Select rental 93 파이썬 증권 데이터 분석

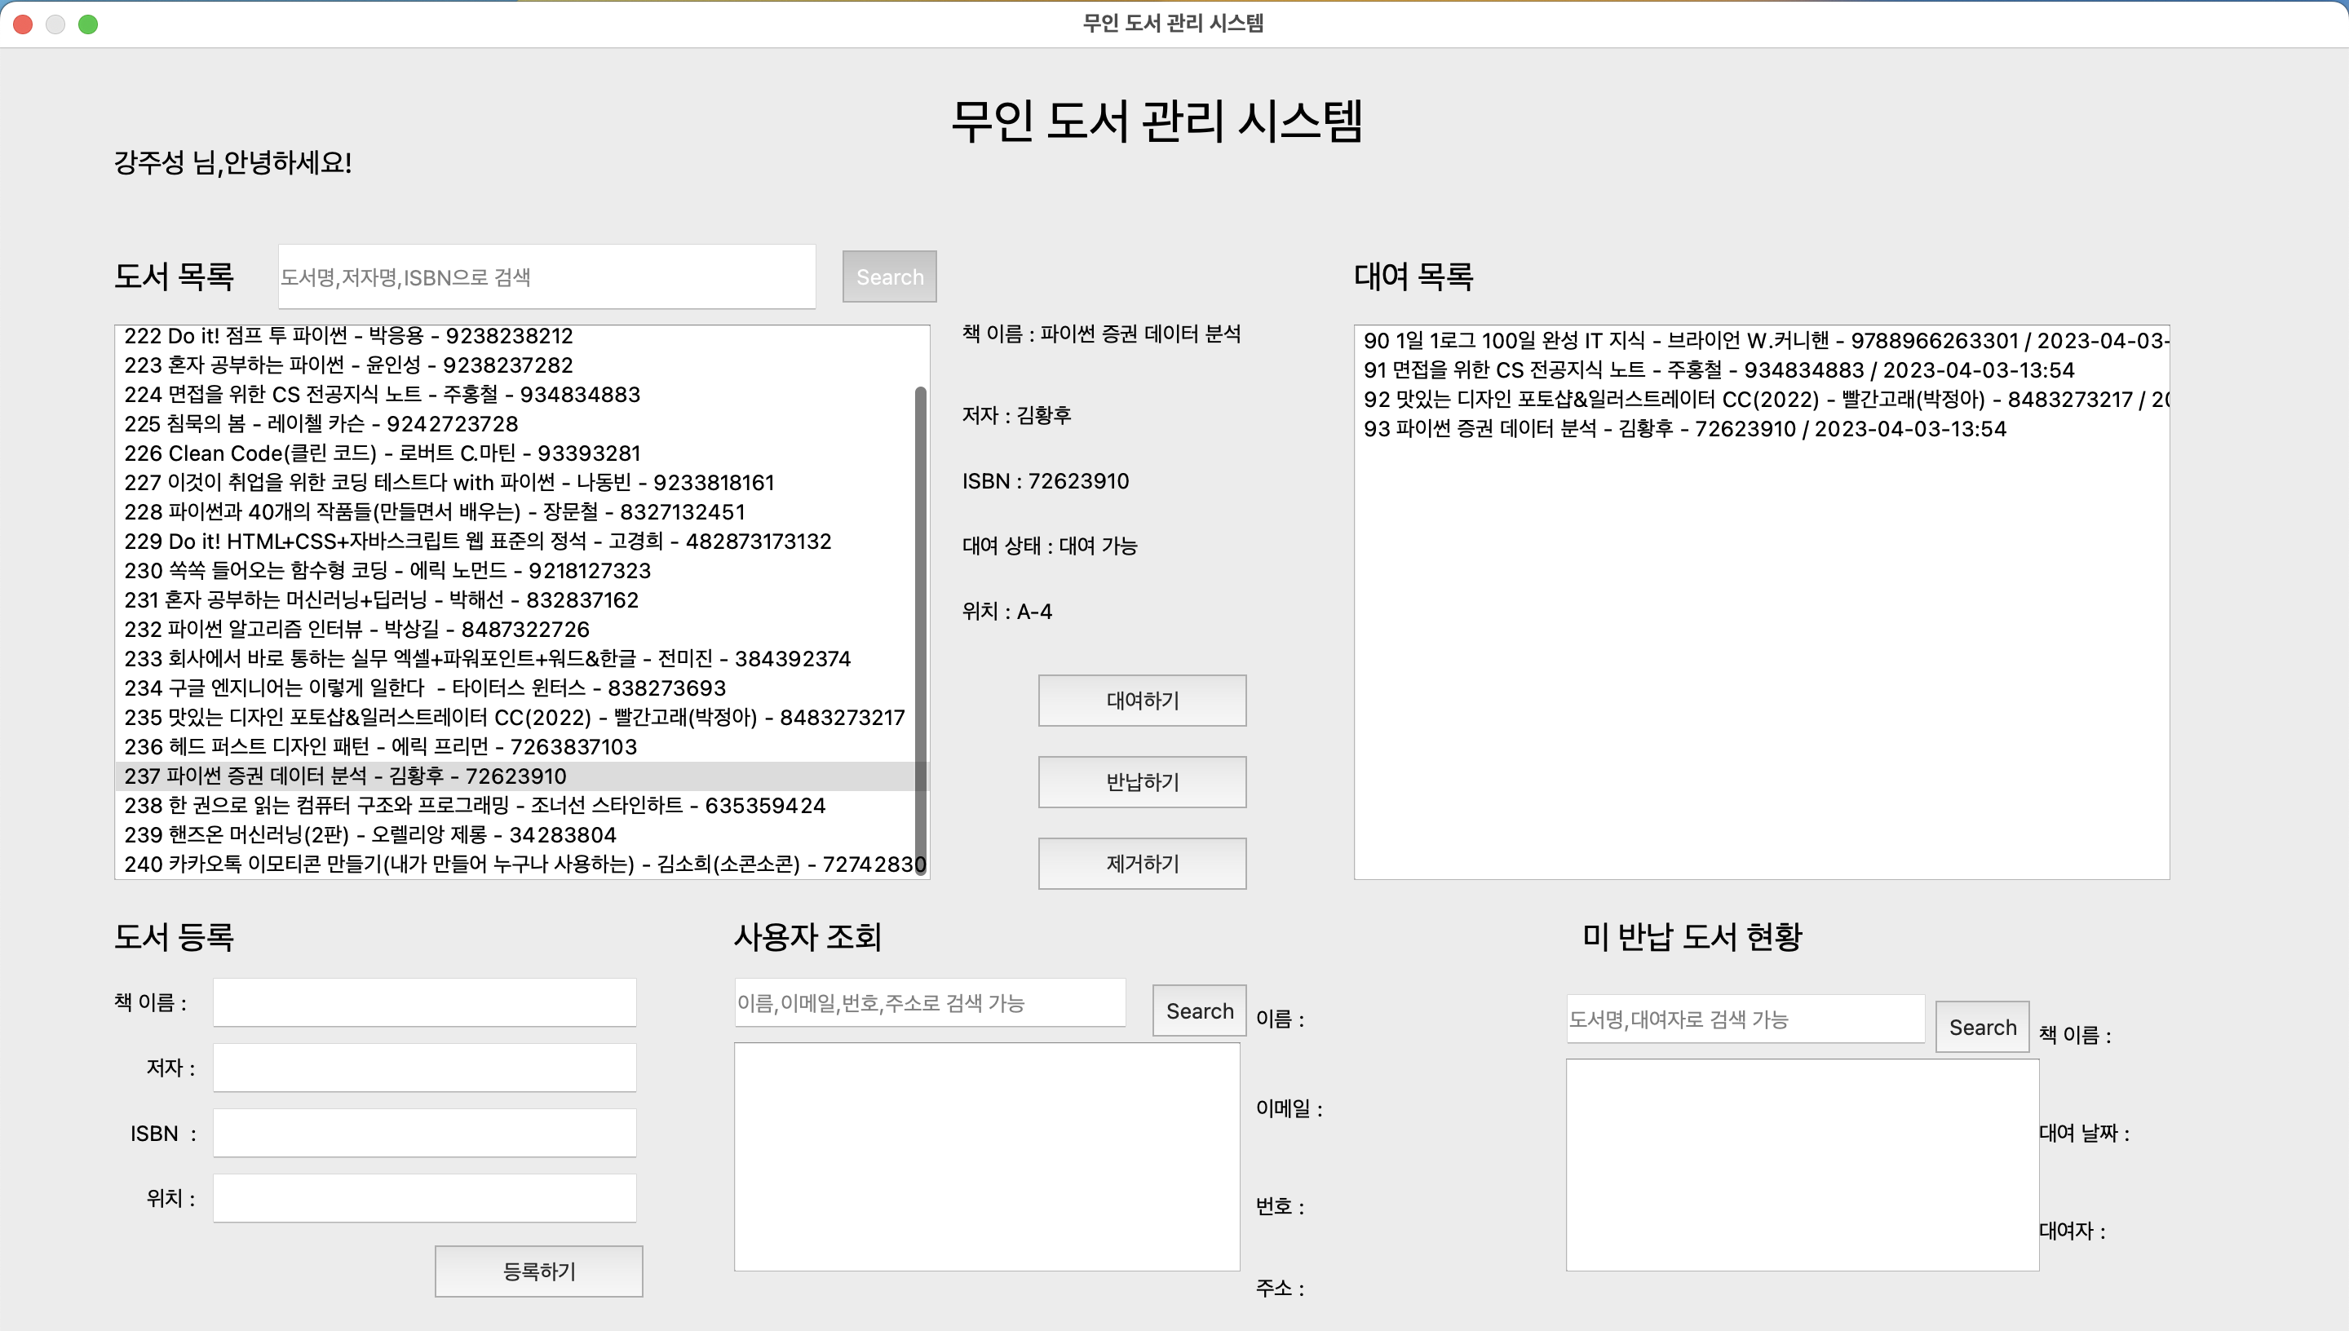1683,429
